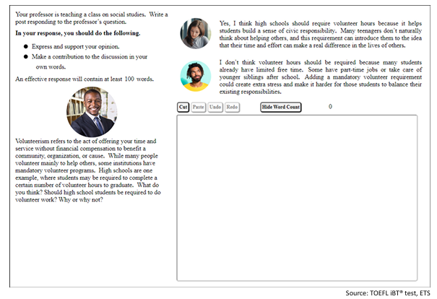Viewport: 437px width, 299px height.
Task: Click the bearded male student's avatar
Action: click(x=196, y=76)
